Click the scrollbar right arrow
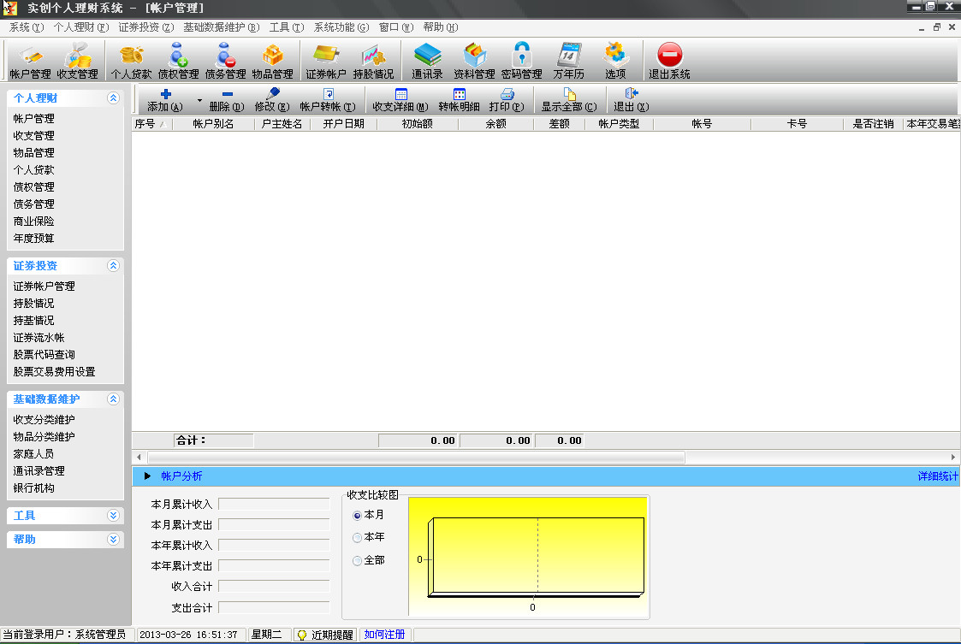Screen dimensions: 961x644 point(953,457)
